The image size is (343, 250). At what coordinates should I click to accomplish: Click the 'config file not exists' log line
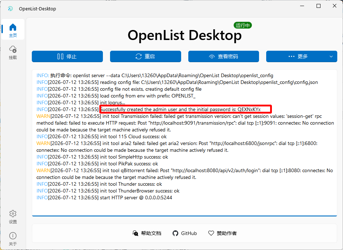click(119, 89)
